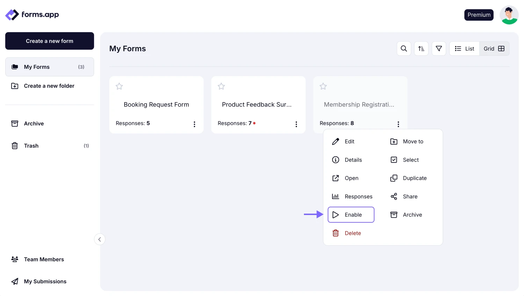Click the Premium button

coord(479,15)
